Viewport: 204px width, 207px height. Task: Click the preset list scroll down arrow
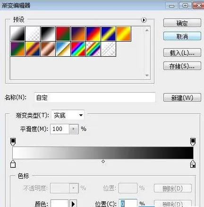tap(147, 76)
